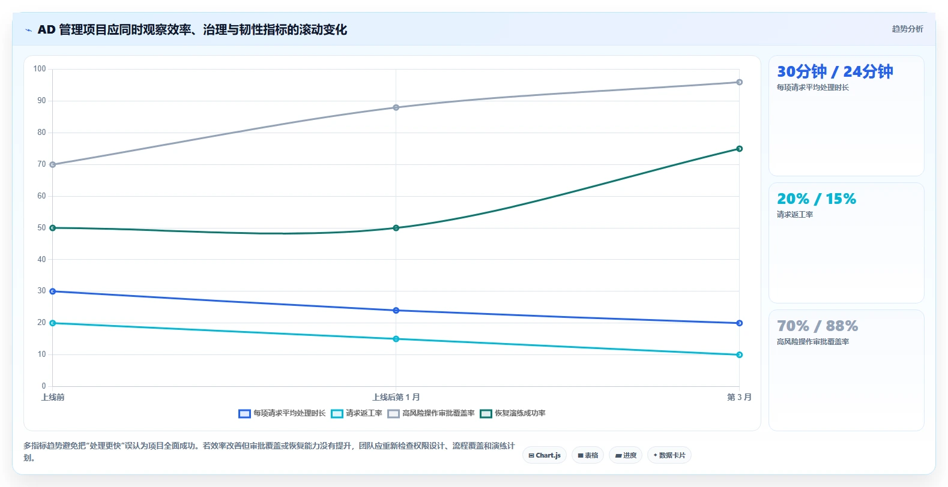
Task: Click cyan data point at 上线前
Action: point(53,323)
